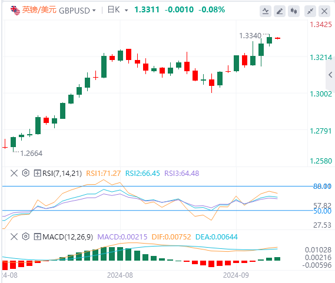Click the high price label 1.3340
Viewport: 335px width, 283px height.
click(250, 36)
